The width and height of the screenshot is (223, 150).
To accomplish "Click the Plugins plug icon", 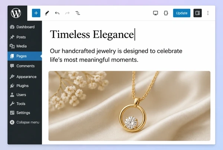I will pos(12,86).
